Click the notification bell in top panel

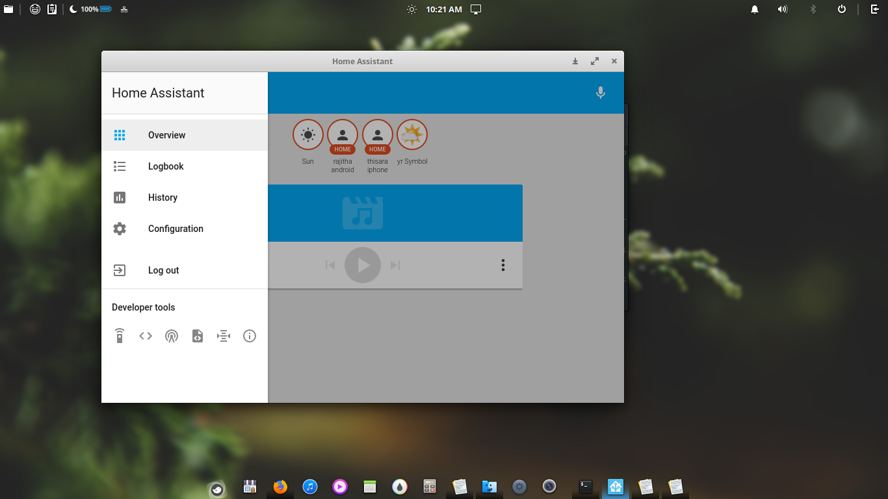pyautogui.click(x=755, y=9)
